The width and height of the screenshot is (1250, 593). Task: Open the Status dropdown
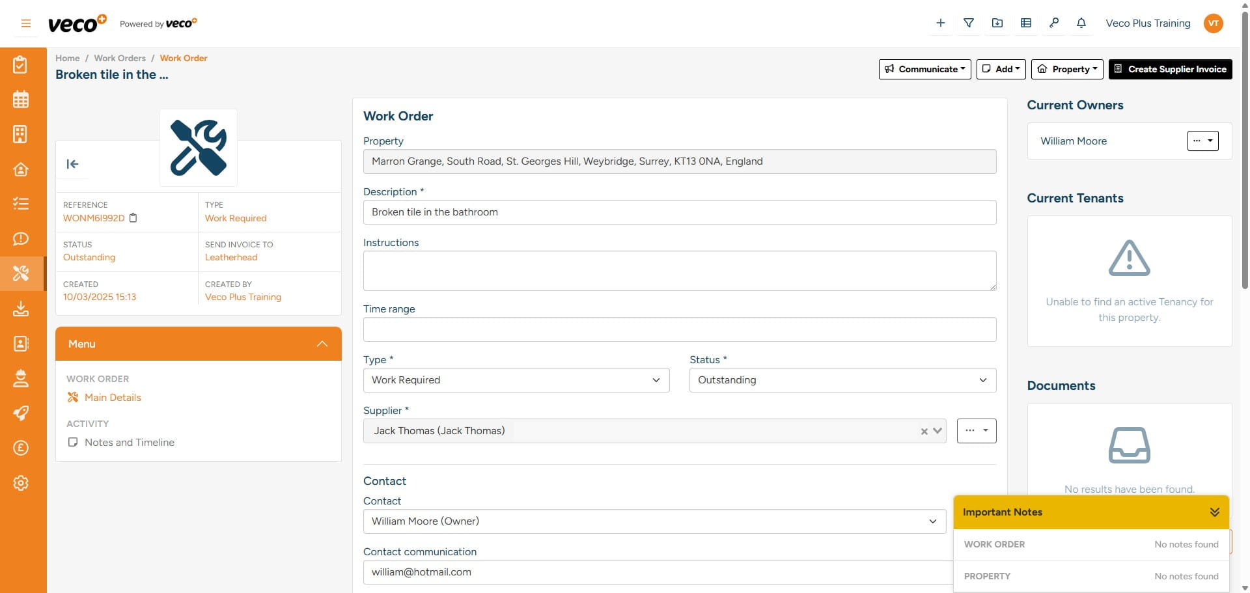842,380
